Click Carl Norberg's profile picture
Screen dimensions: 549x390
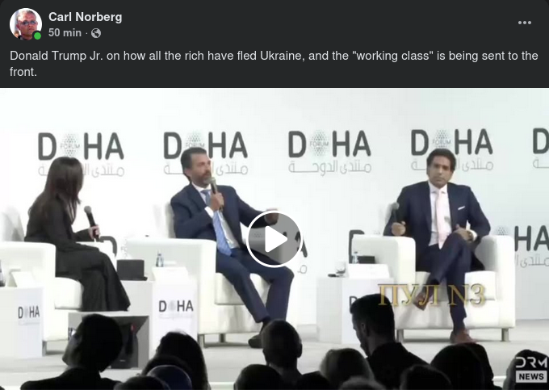[x=26, y=23]
